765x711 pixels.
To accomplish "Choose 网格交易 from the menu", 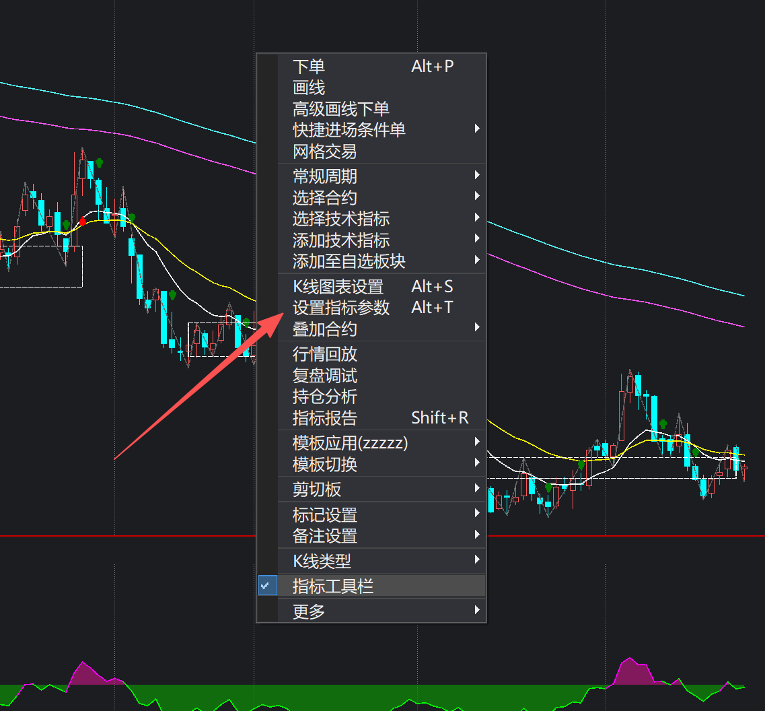I will [x=324, y=151].
